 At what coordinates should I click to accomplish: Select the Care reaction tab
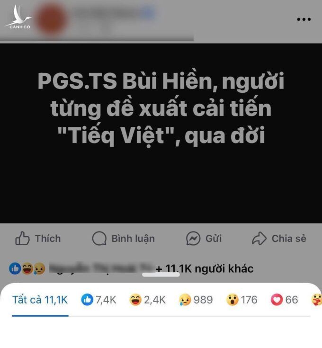[x=316, y=300]
